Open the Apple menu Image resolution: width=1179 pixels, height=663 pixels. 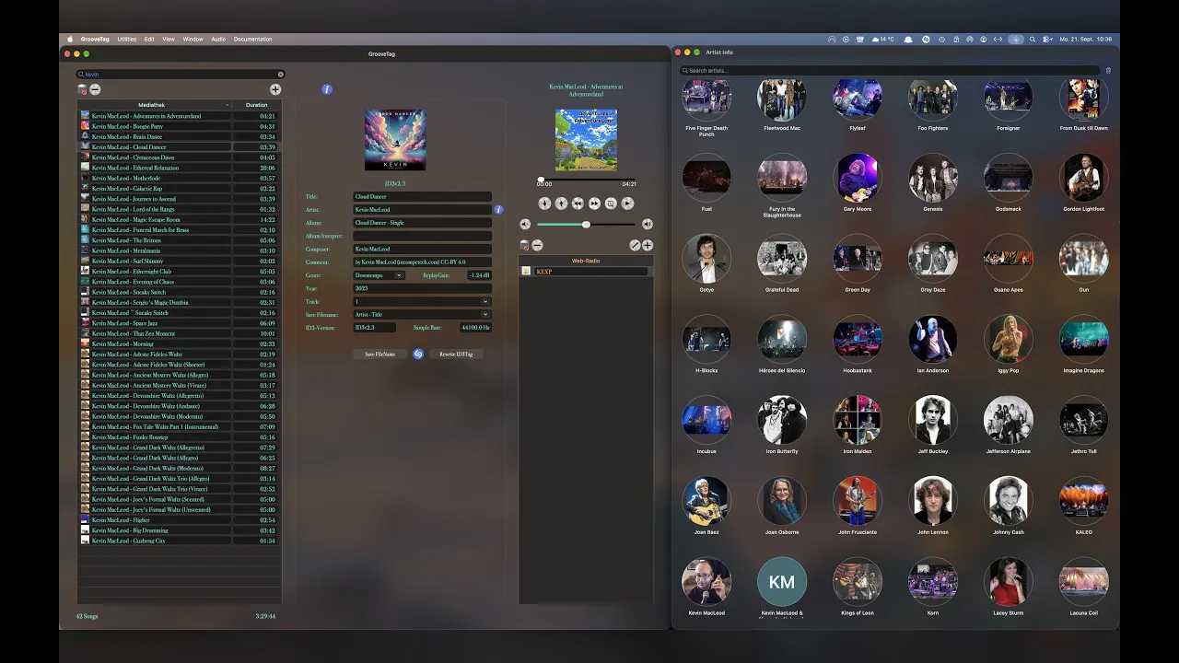pyautogui.click(x=70, y=40)
